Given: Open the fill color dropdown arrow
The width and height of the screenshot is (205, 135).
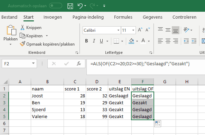Looking at the screenshot, I should [x=137, y=41].
